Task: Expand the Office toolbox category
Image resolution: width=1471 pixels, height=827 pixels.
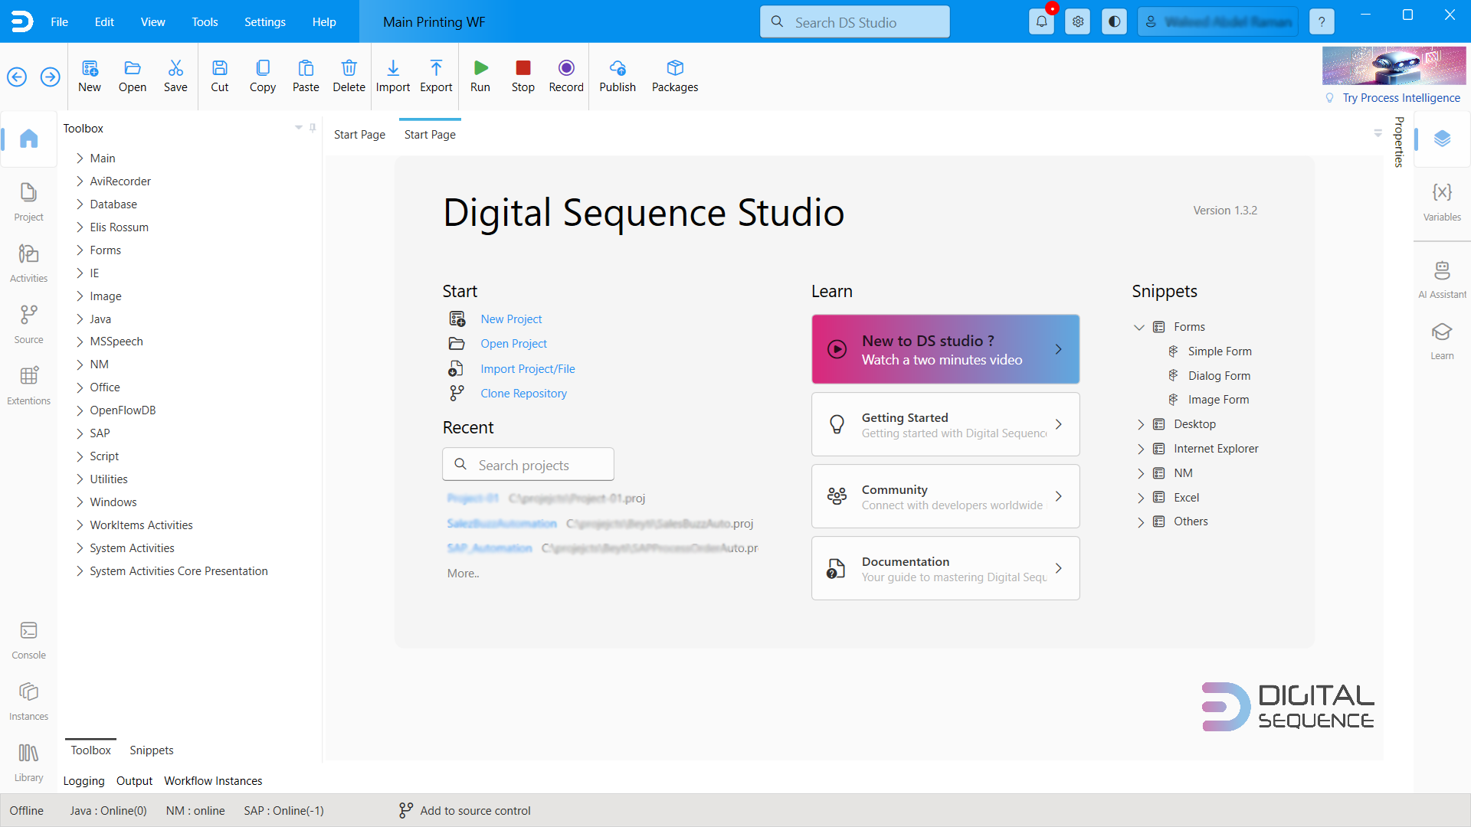Action: [x=80, y=387]
